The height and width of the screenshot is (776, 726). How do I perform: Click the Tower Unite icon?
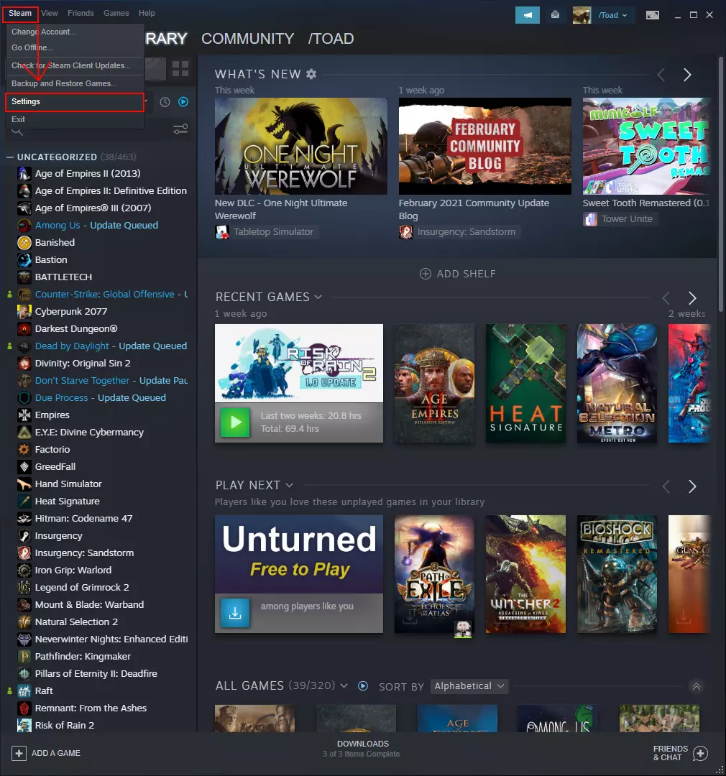coord(590,218)
